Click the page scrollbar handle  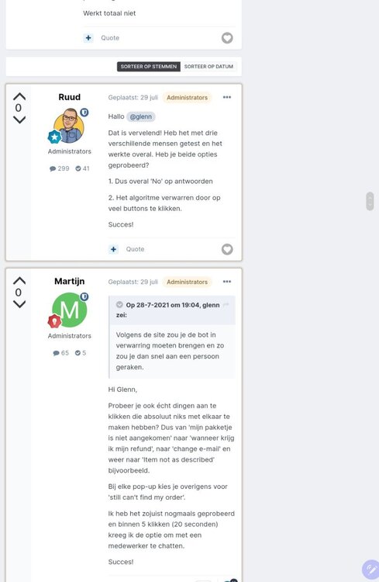pyautogui.click(x=370, y=201)
